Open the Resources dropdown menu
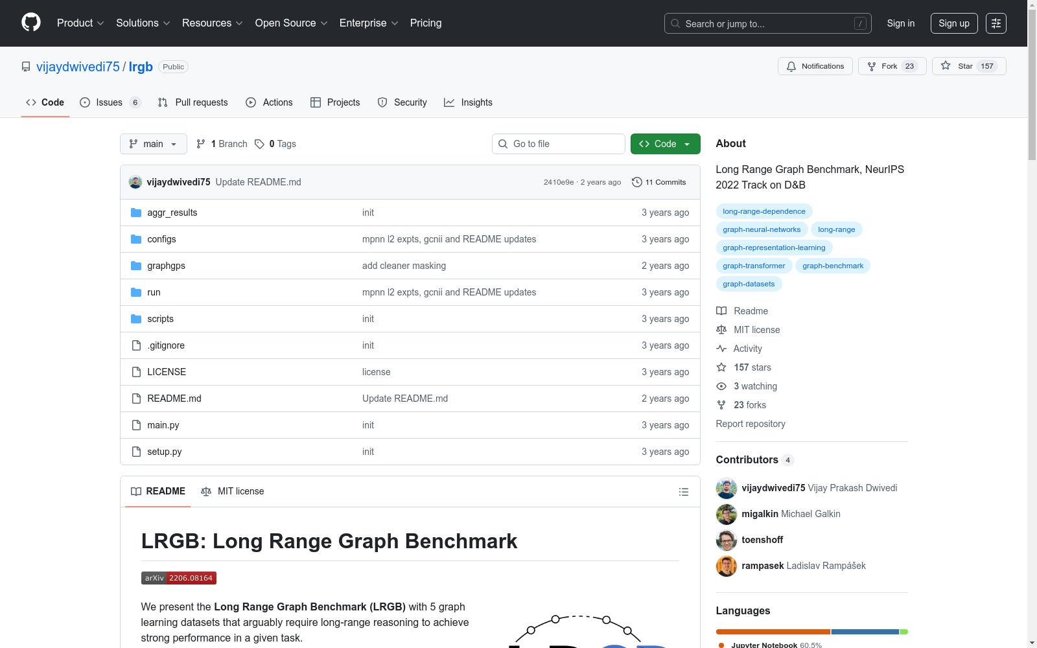Viewport: 1037px width, 648px height. [x=213, y=23]
